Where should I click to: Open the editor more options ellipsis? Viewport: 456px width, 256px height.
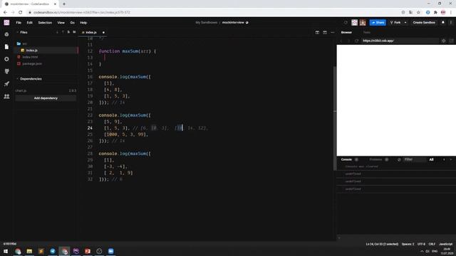333,32
